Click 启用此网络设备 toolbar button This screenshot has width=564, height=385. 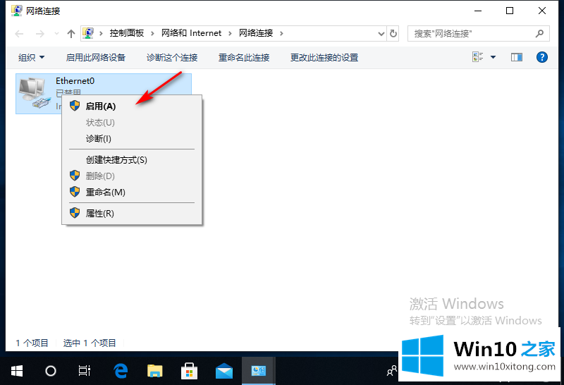pos(95,57)
